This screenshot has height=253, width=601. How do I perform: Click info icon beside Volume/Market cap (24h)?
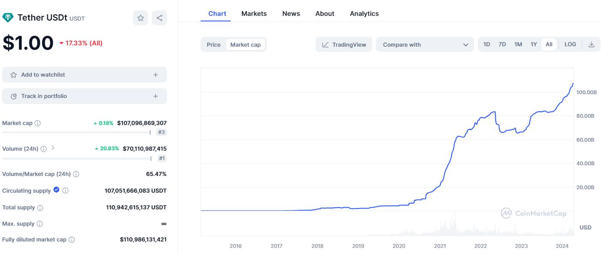pos(76,174)
